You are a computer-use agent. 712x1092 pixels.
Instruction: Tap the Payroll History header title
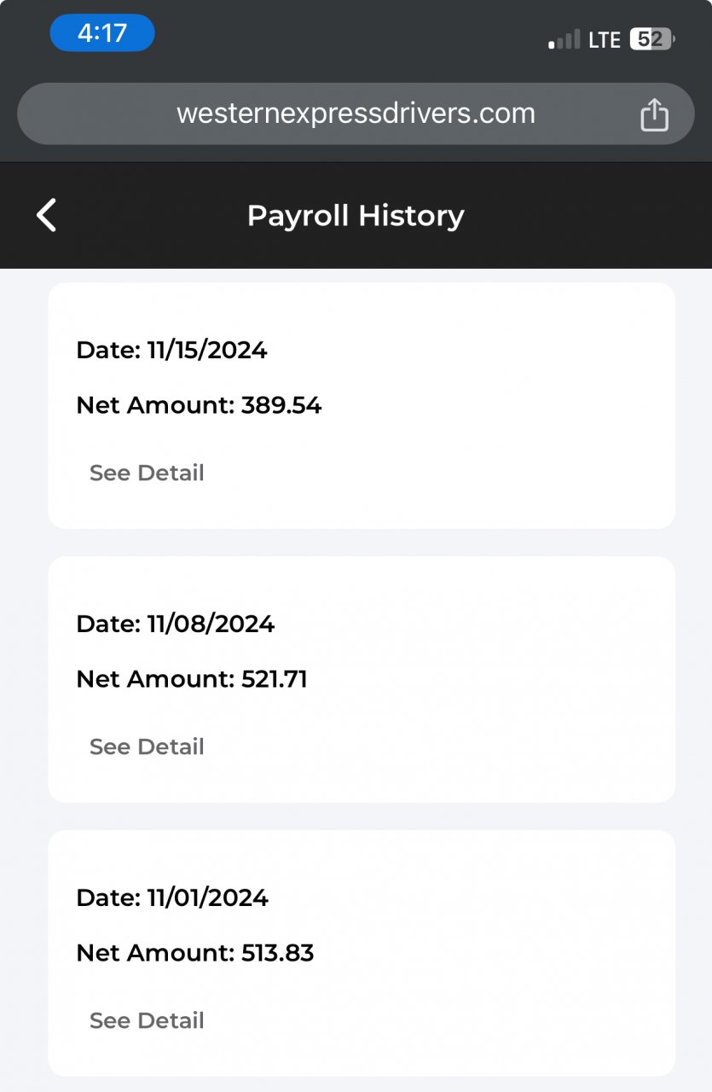pos(356,216)
